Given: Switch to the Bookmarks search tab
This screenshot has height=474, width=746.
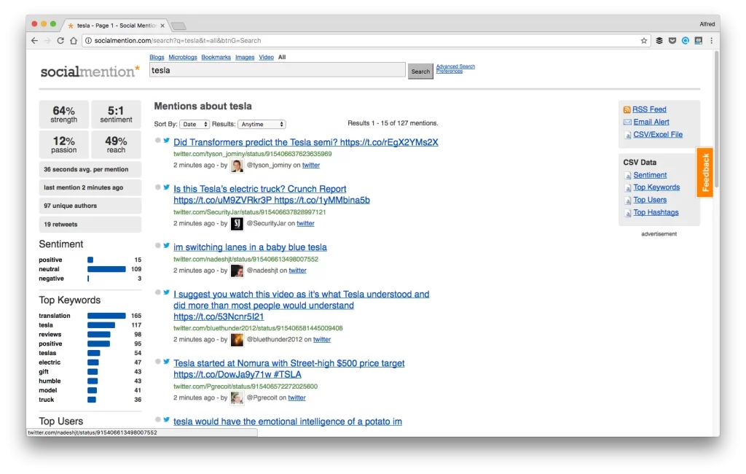Looking at the screenshot, I should 216,57.
